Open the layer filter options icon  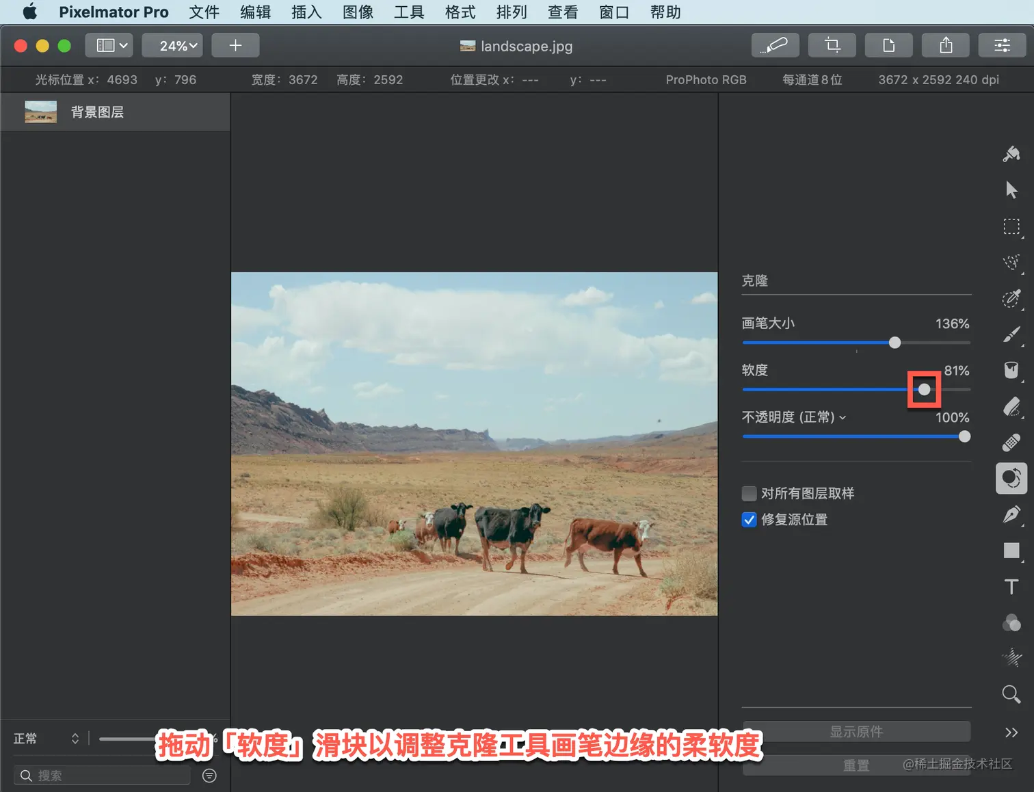pyautogui.click(x=210, y=776)
